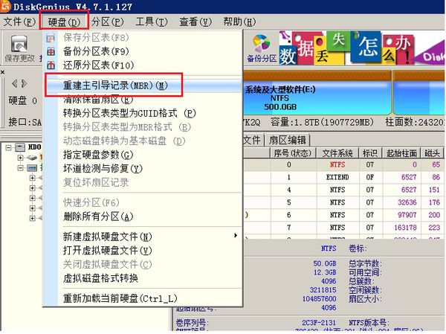446x334 pixels.
Task: Select the HD0 disk icon in tree
Action: pyautogui.click(x=20, y=147)
